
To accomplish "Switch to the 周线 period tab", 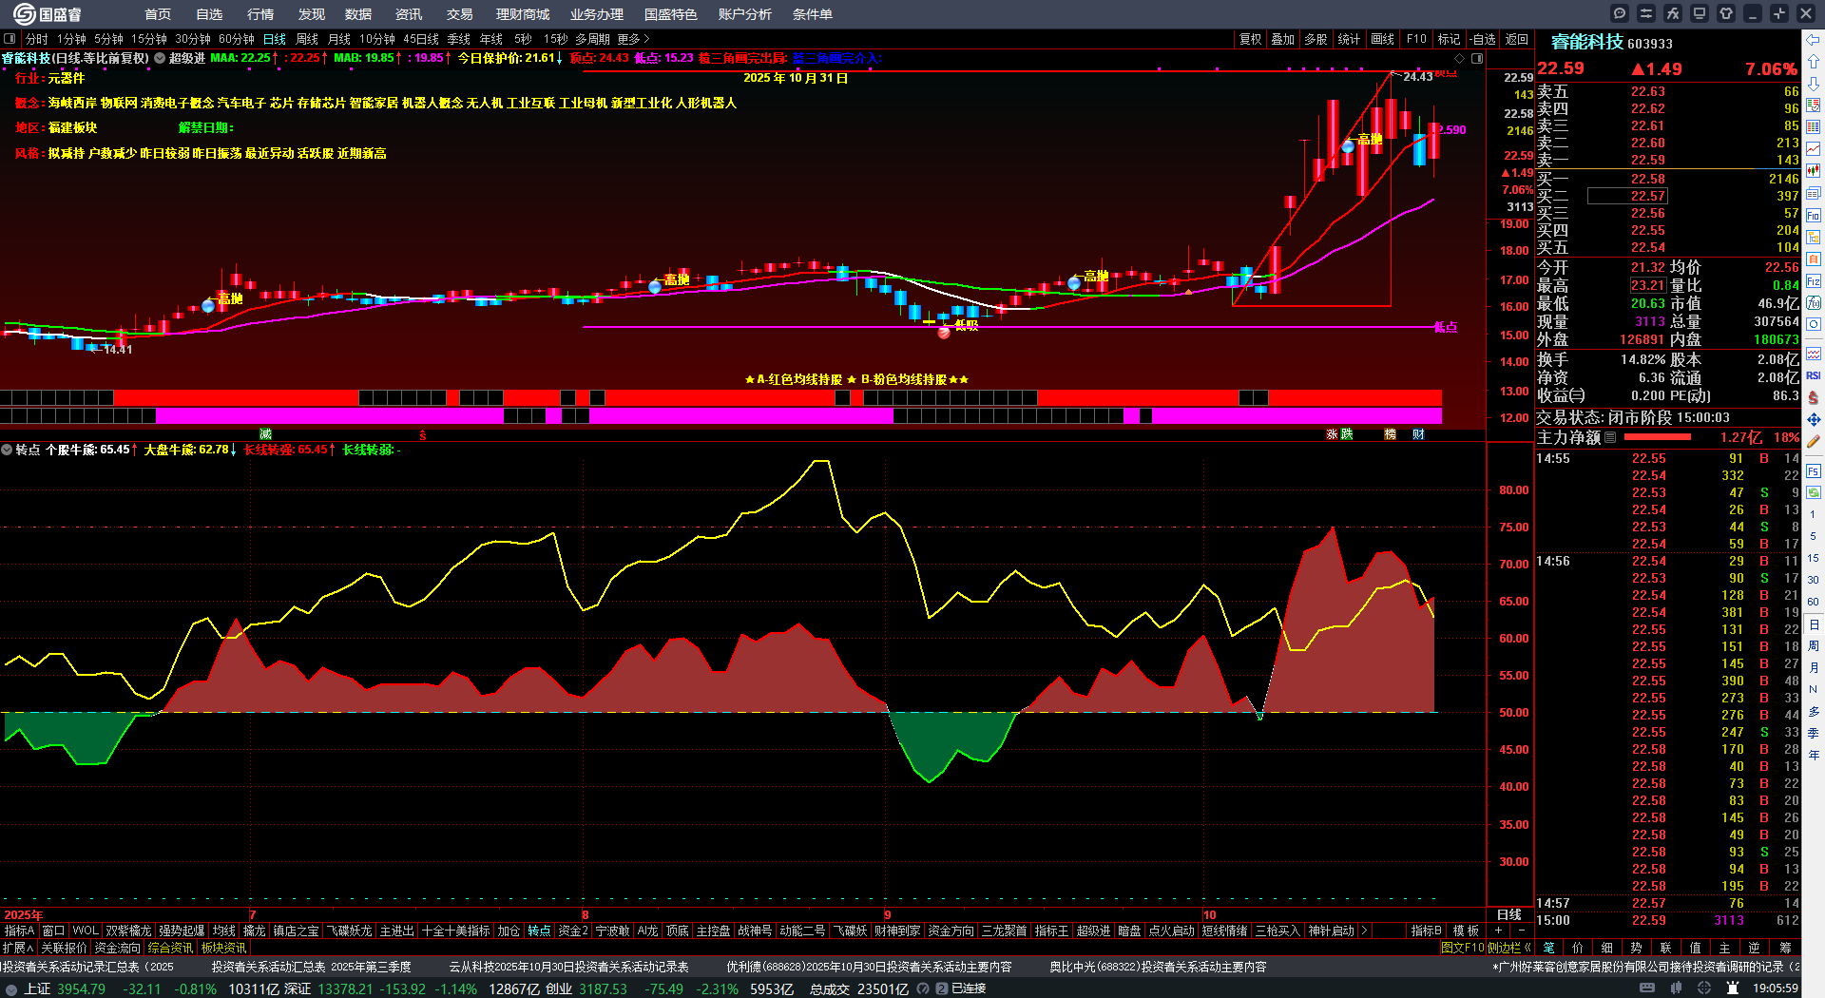I will [x=306, y=39].
